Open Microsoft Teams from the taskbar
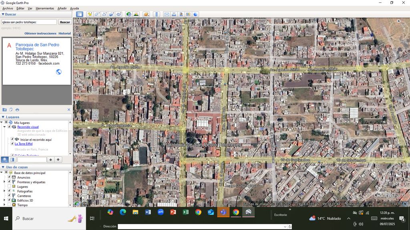This screenshot has width=410, height=230. pyautogui.click(x=223, y=212)
